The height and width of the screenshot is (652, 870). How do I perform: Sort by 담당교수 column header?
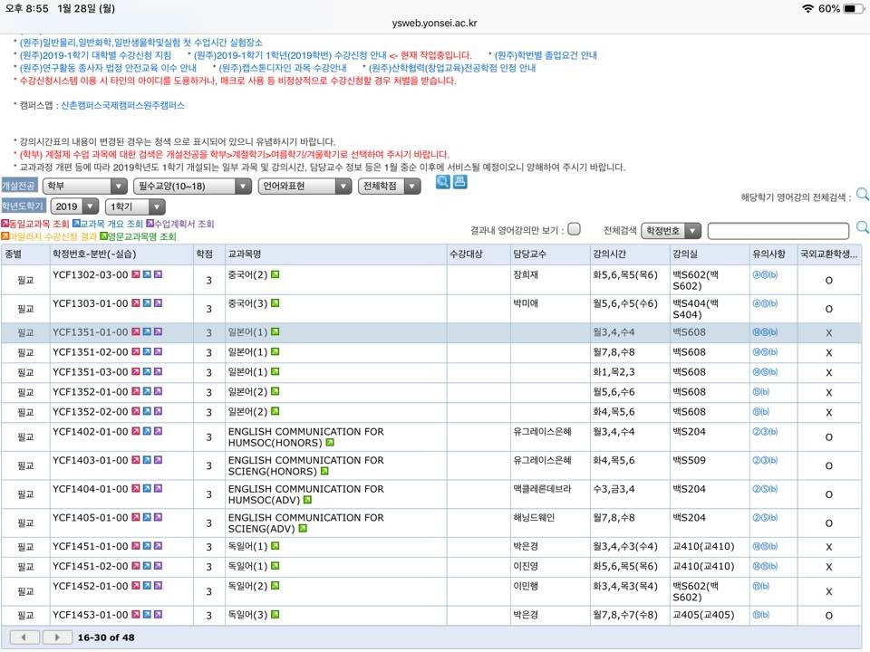coord(530,254)
